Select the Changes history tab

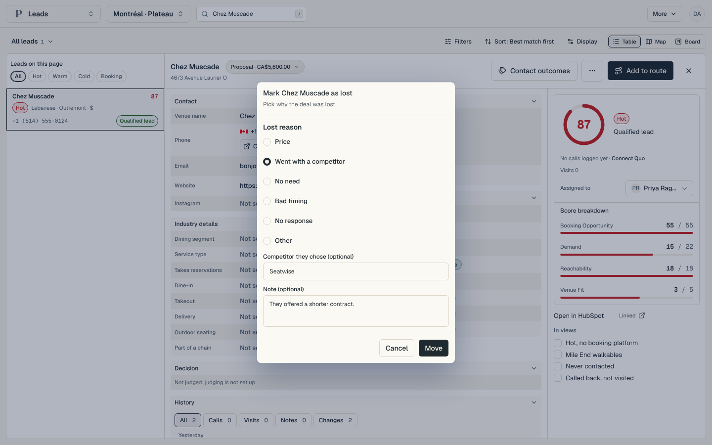[335, 420]
